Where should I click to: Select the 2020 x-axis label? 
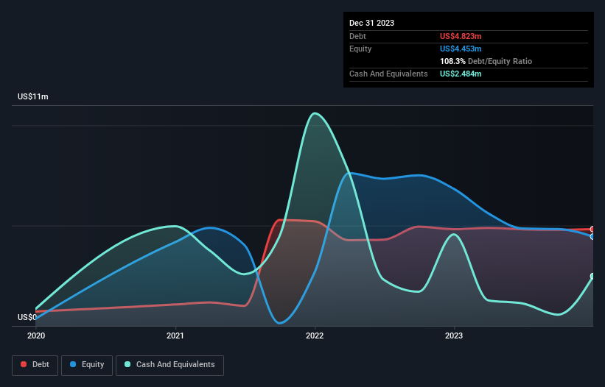(36, 335)
